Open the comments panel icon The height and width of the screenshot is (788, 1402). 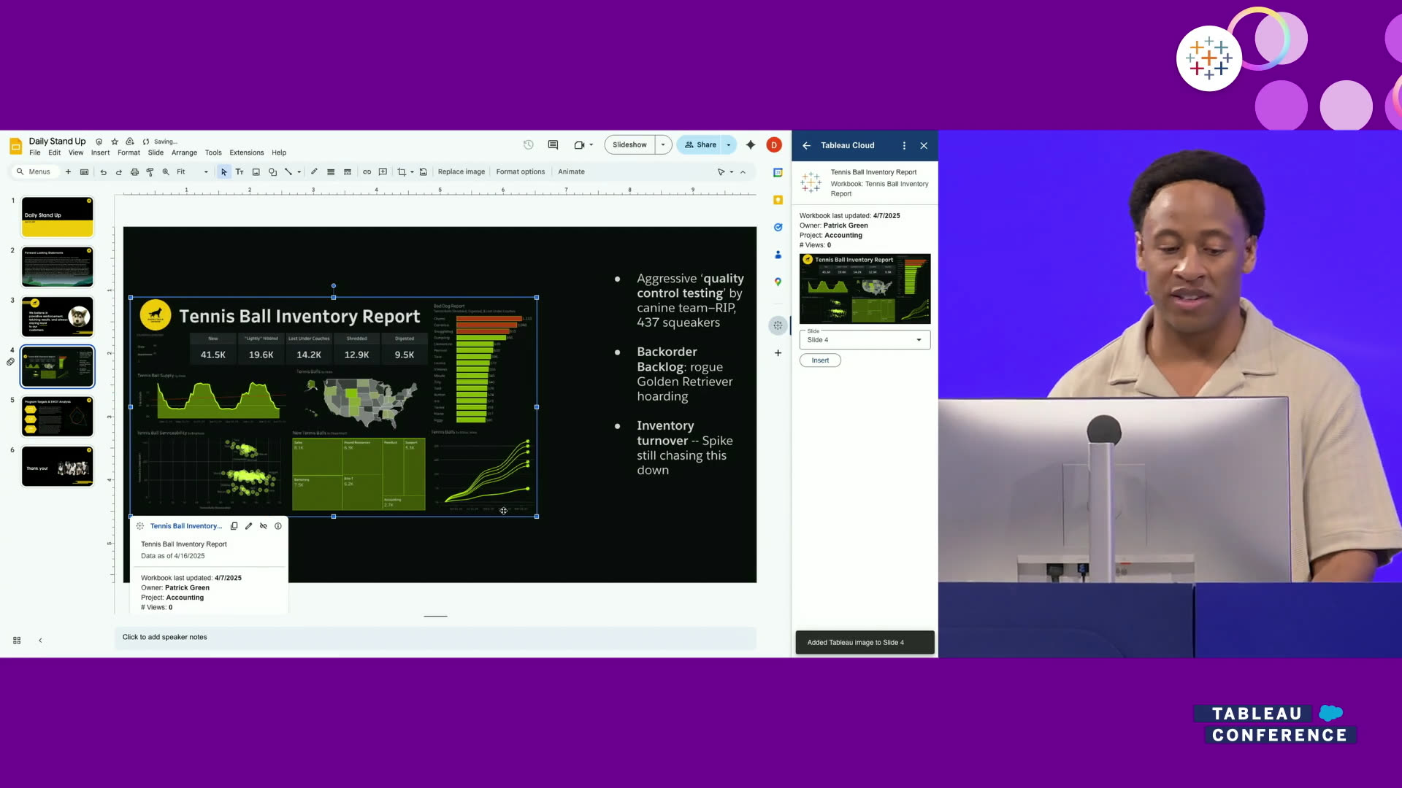(x=553, y=145)
